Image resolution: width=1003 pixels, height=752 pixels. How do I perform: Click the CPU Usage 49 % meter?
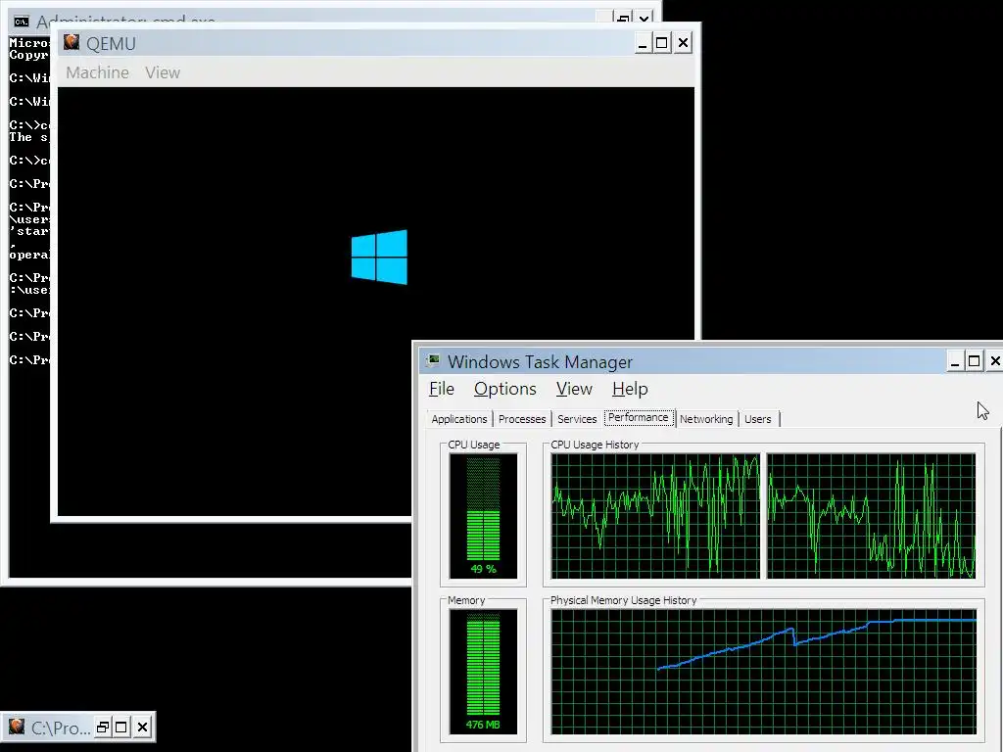(483, 516)
